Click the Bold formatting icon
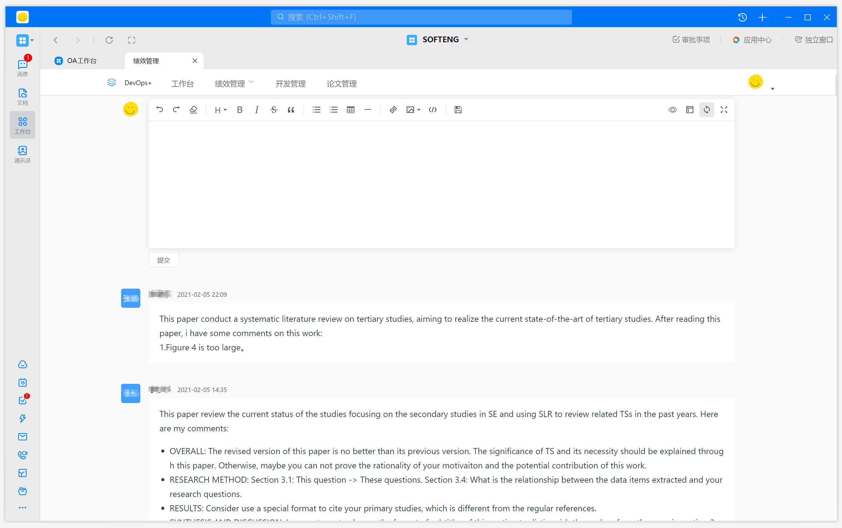 [239, 110]
